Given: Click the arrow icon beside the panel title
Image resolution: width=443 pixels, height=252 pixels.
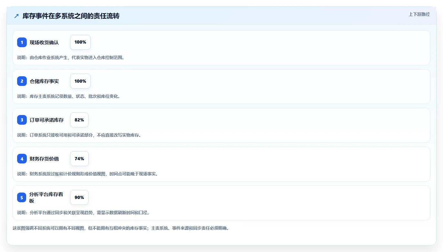Looking at the screenshot, I should (16, 16).
